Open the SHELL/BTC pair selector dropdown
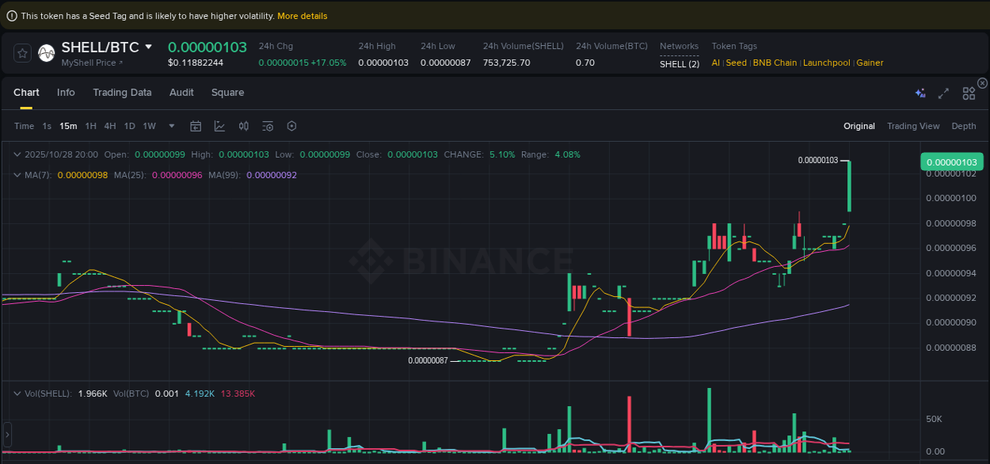 107,47
